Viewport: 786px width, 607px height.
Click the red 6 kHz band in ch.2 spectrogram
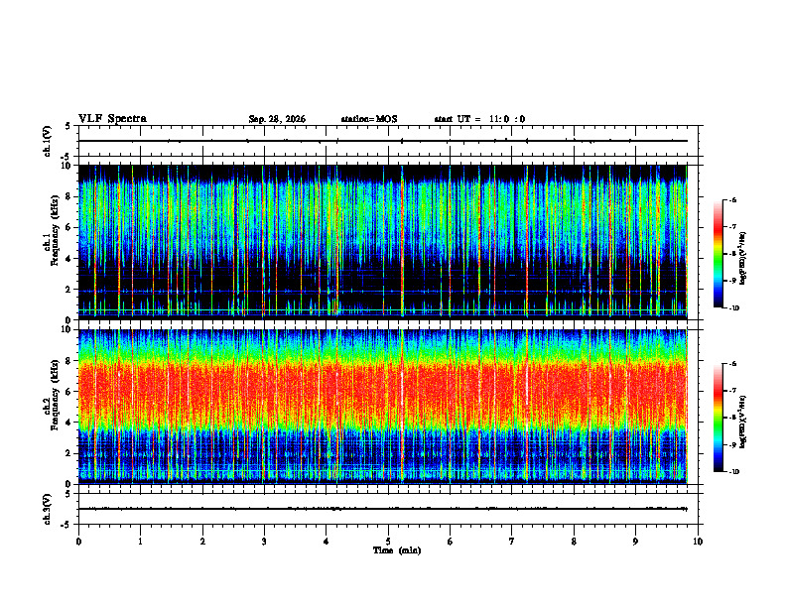(x=382, y=392)
